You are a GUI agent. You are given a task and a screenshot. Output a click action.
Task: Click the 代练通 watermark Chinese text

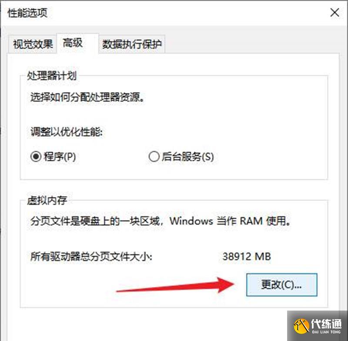(326, 324)
